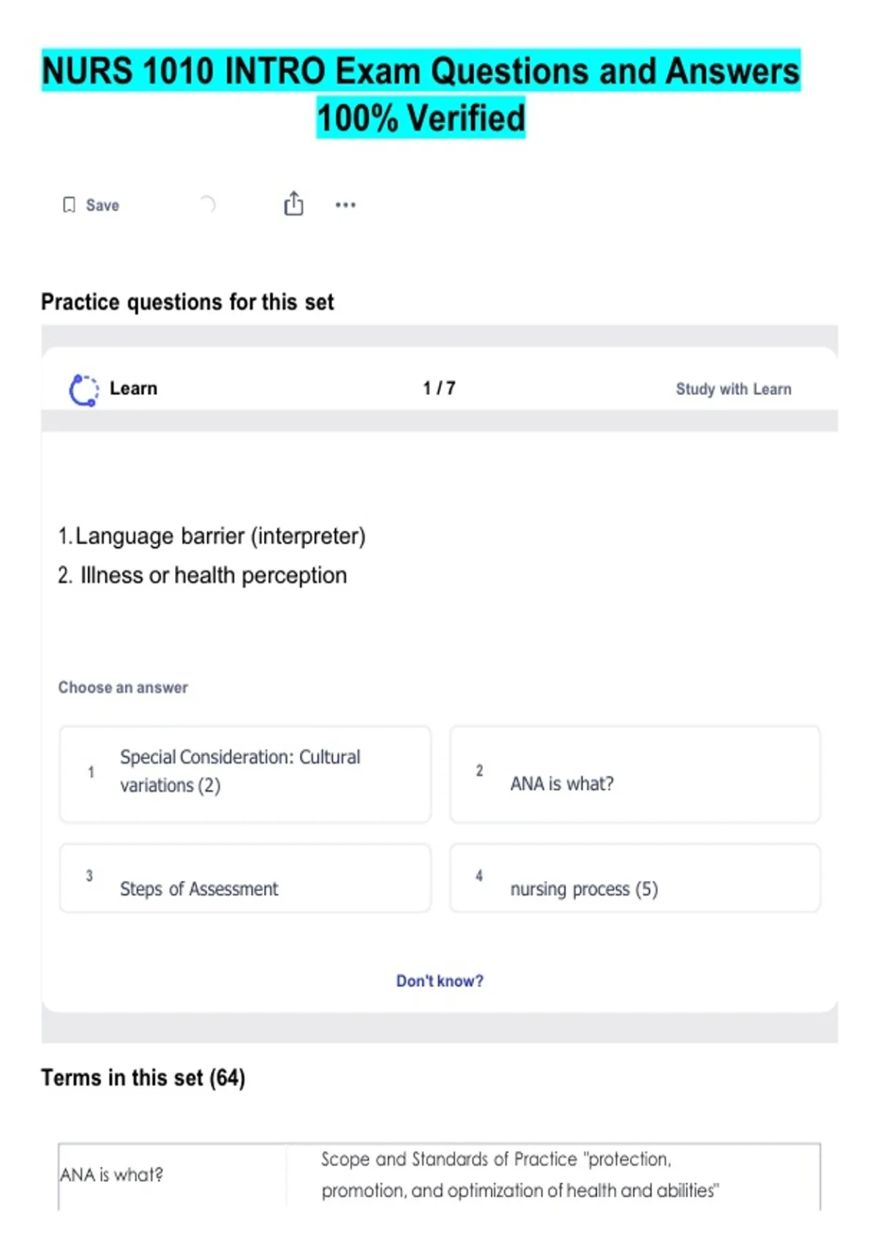Click the share icon
The width and height of the screenshot is (878, 1244).
[293, 204]
